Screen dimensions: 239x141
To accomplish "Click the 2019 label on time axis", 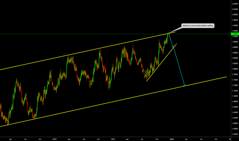I will click(x=113, y=139).
